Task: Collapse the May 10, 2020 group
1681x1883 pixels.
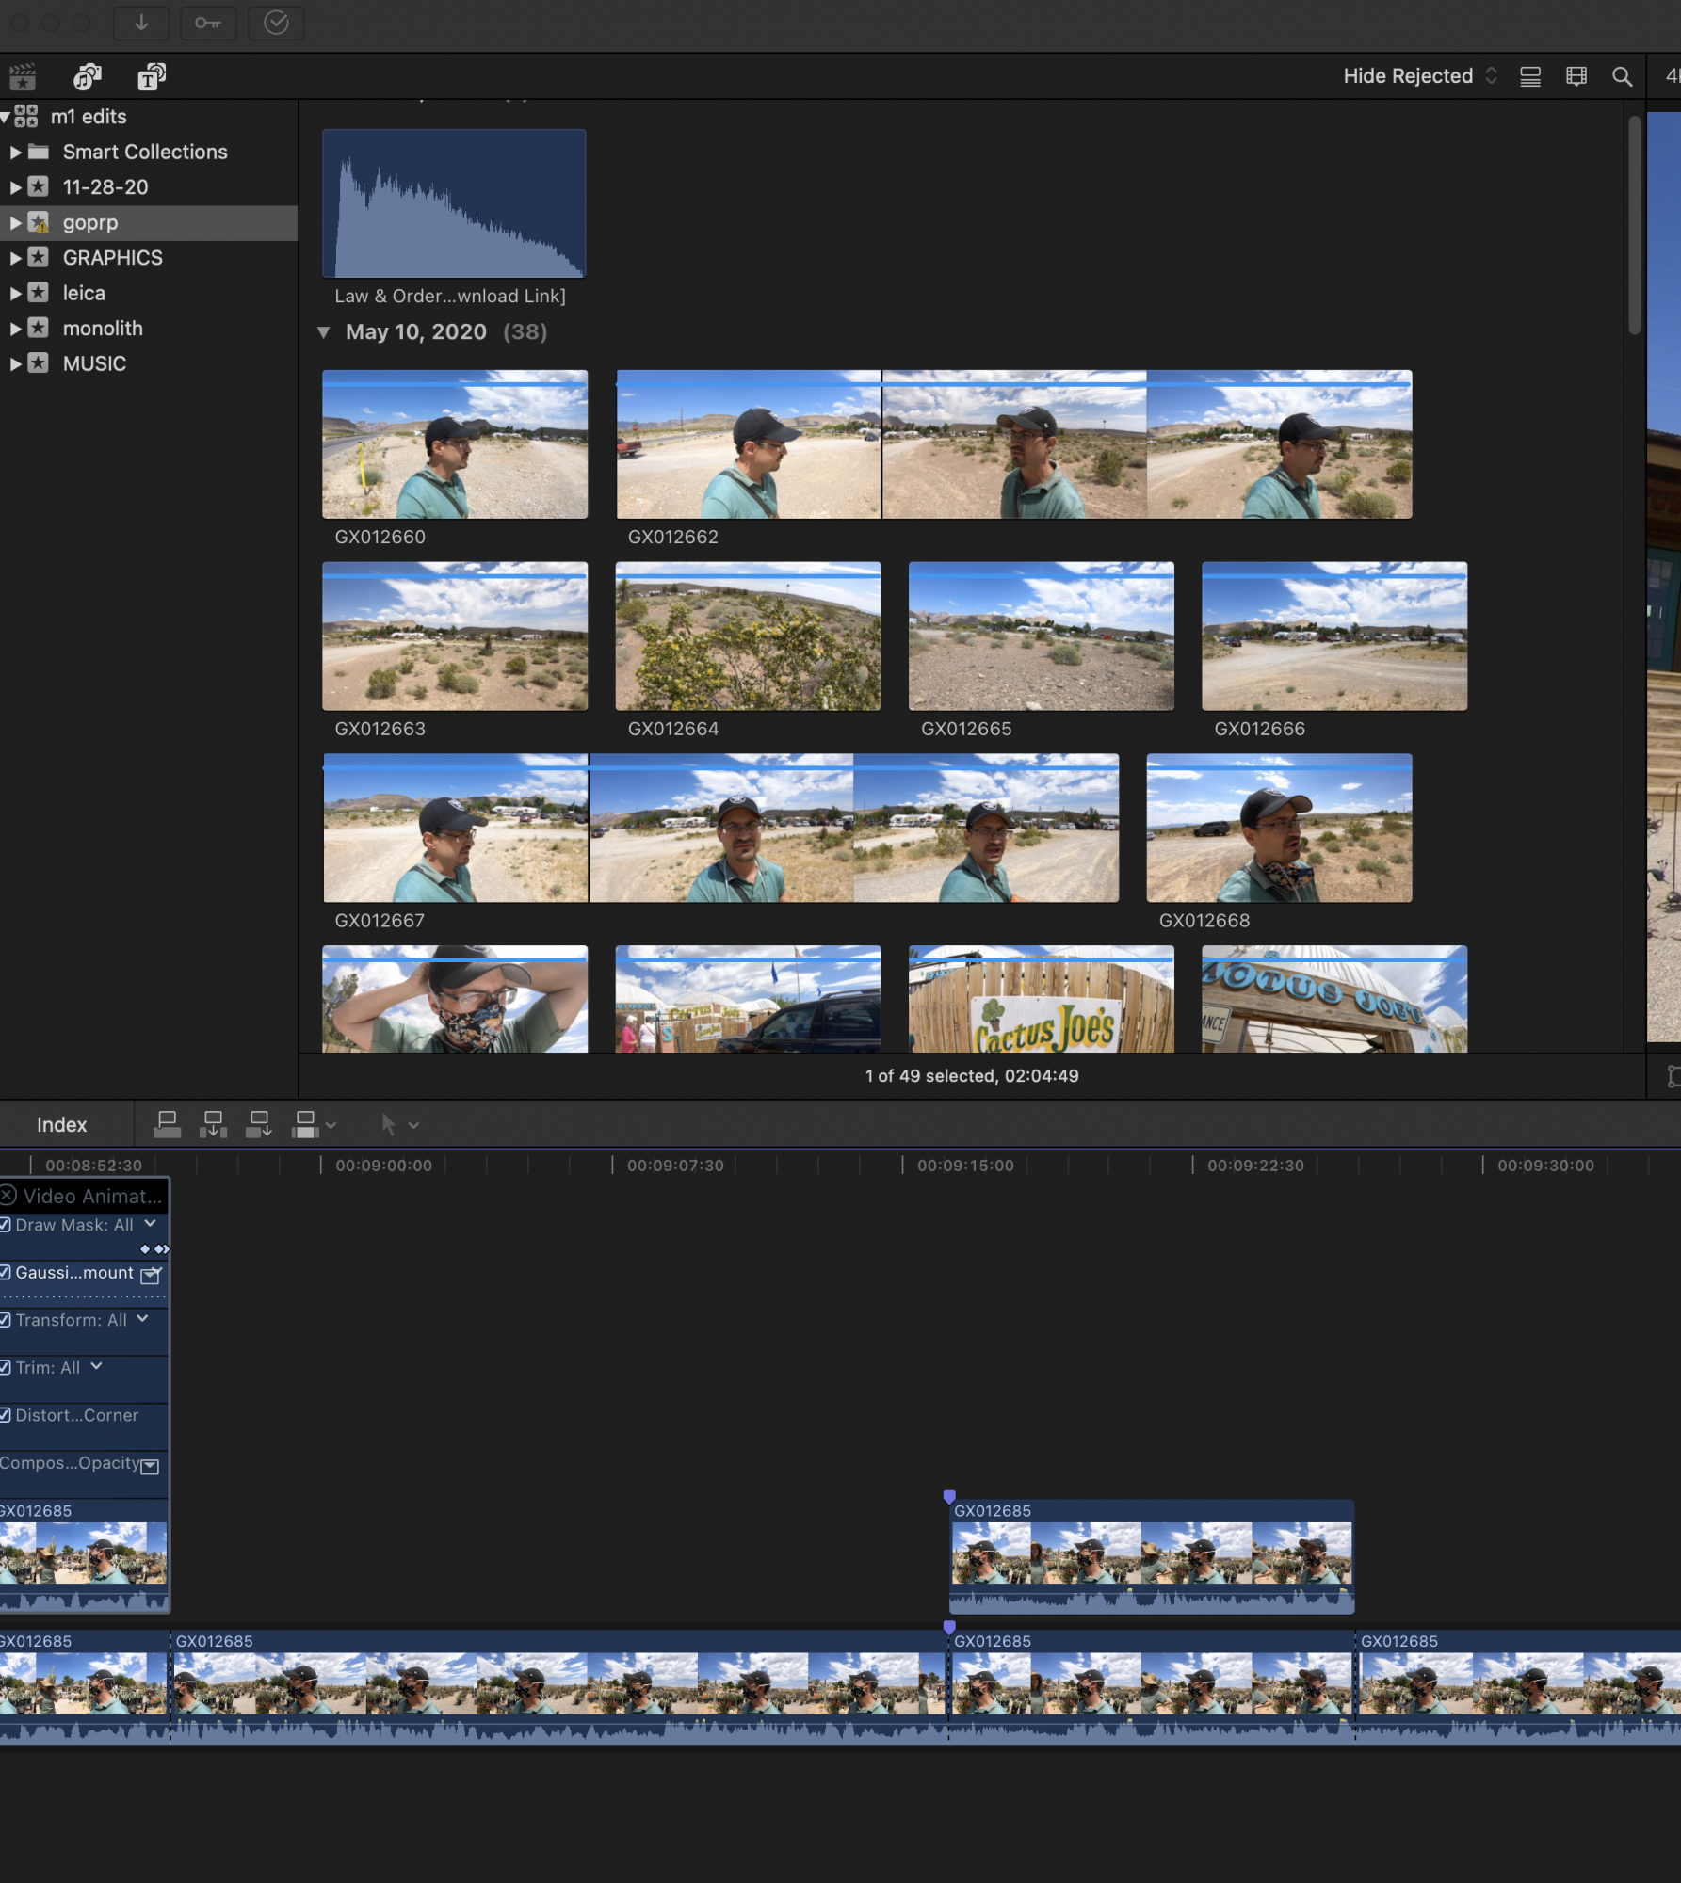Action: click(324, 332)
